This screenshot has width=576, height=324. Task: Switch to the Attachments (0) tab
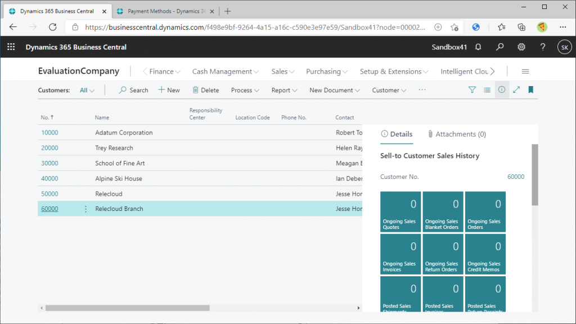point(457,134)
